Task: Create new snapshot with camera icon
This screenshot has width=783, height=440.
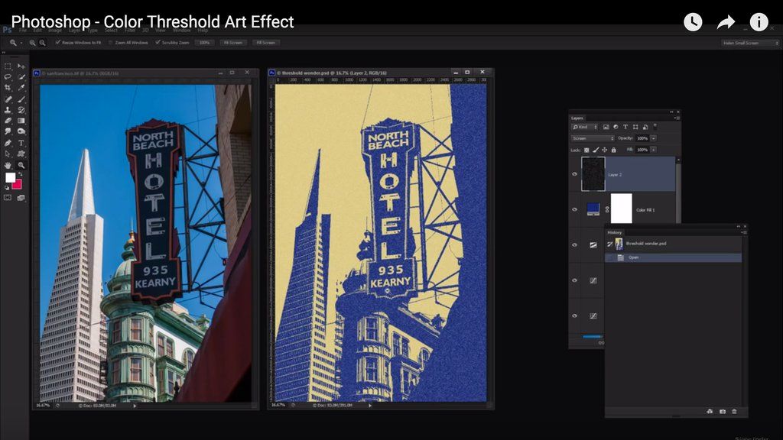Action: pyautogui.click(x=722, y=412)
